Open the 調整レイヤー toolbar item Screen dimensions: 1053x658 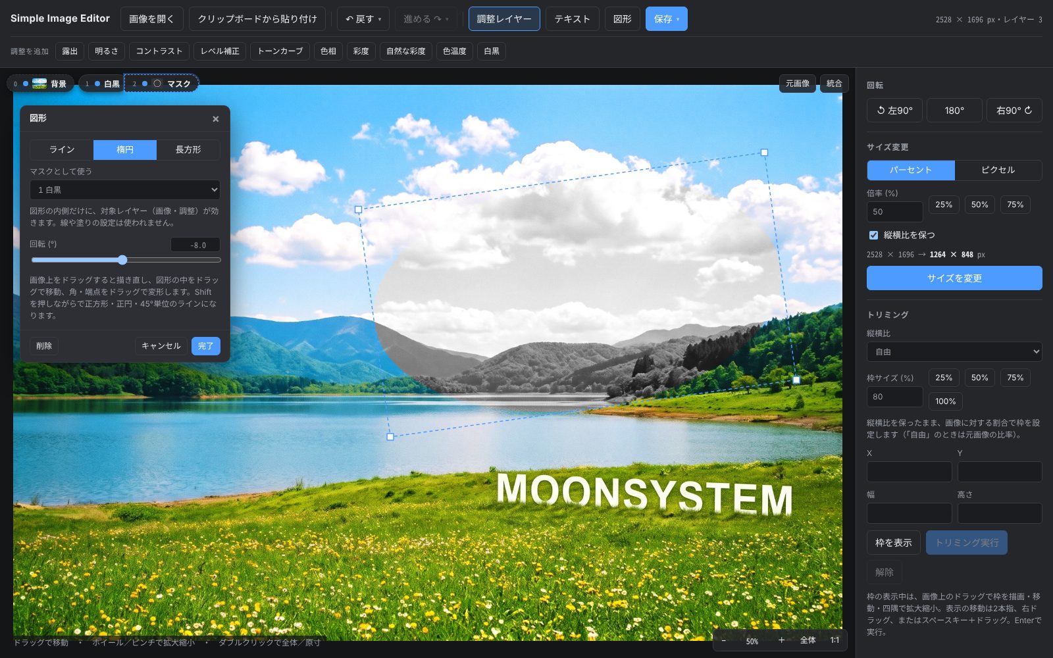pos(504,19)
